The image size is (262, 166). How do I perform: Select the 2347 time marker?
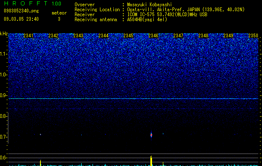pyautogui.click(x=178, y=36)
